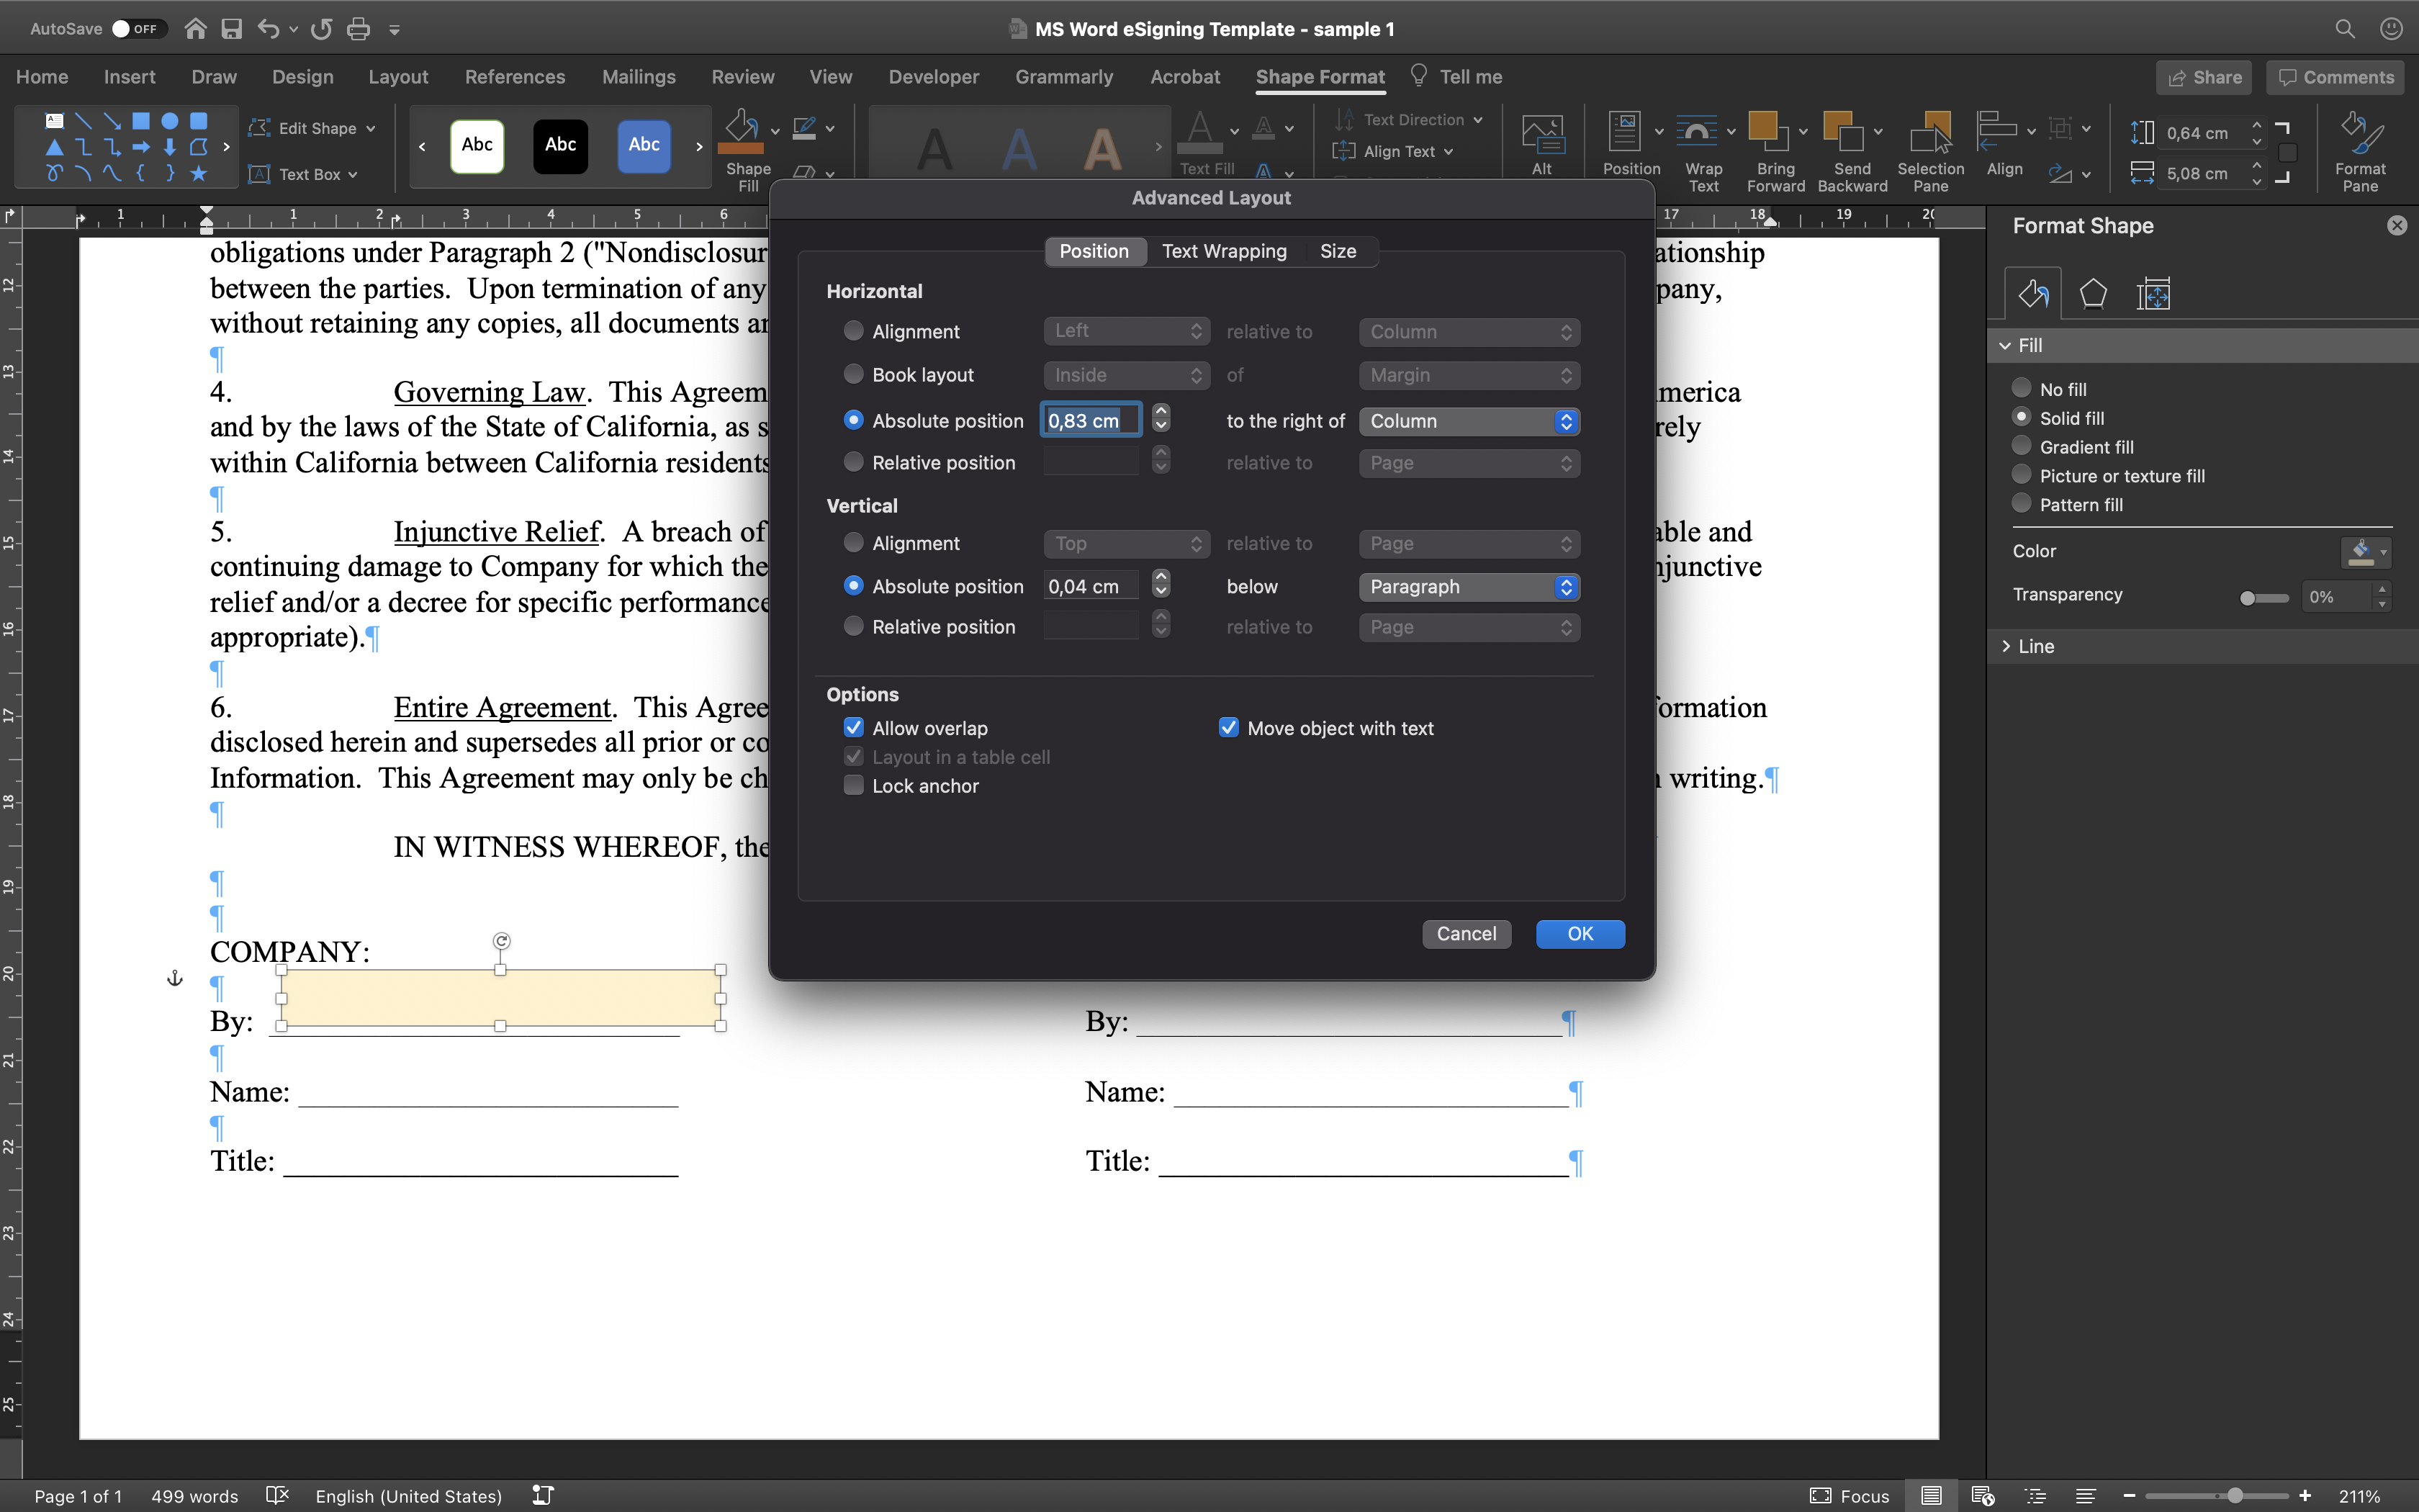
Task: Enable the Lock anchor checkbox
Action: point(854,786)
